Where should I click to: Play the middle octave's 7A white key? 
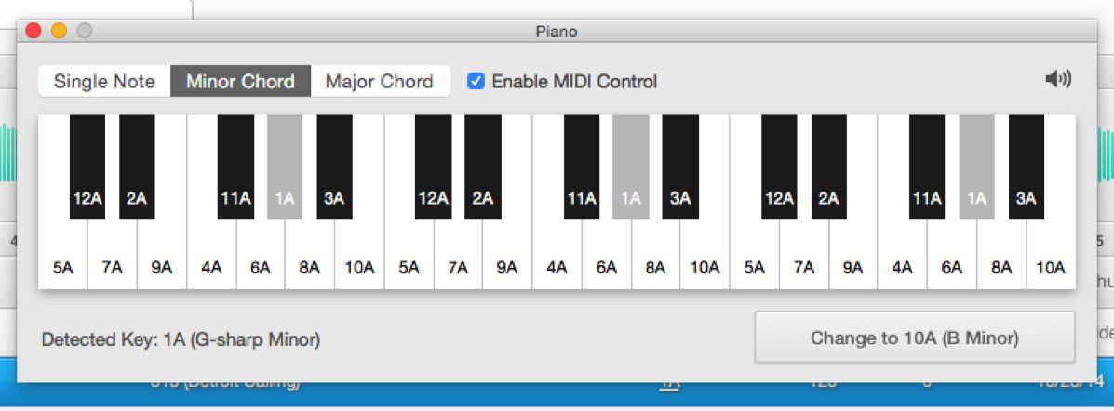(458, 260)
